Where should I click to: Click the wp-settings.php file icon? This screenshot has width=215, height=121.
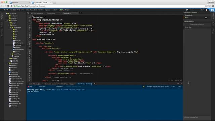10,99
